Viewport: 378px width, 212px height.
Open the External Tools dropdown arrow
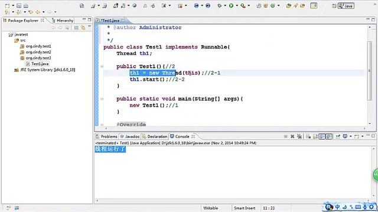(x=249, y=5)
